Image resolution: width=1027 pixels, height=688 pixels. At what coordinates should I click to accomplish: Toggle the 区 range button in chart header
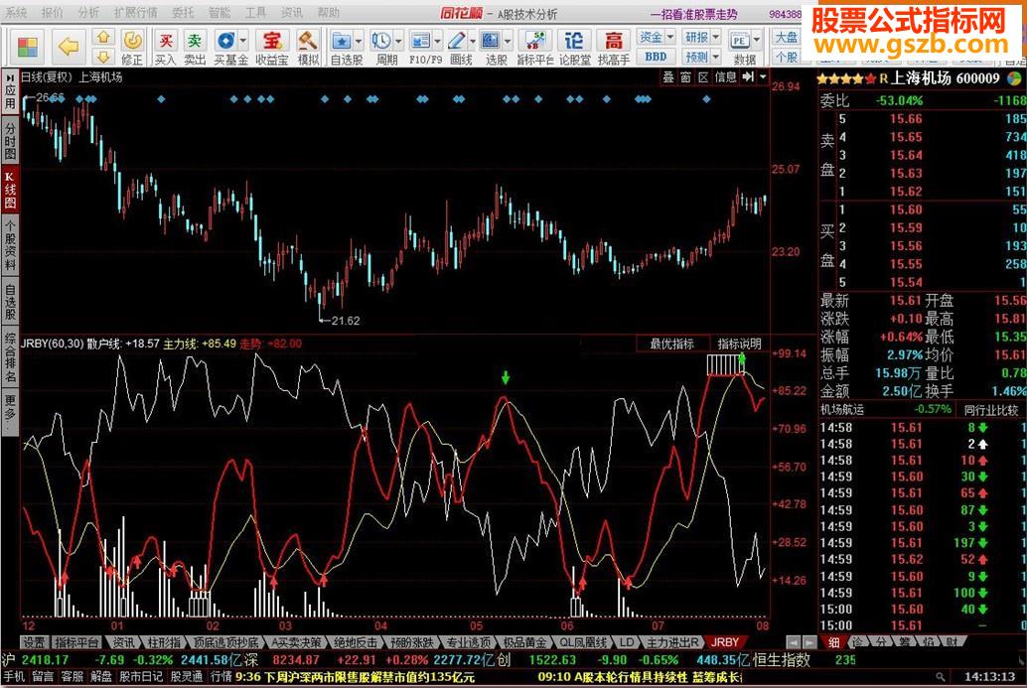(x=703, y=77)
